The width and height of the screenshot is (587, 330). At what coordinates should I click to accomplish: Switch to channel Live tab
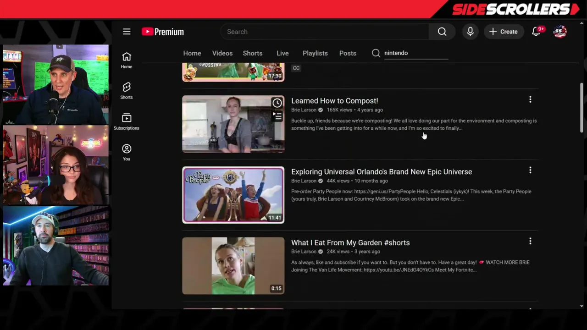coord(282,53)
